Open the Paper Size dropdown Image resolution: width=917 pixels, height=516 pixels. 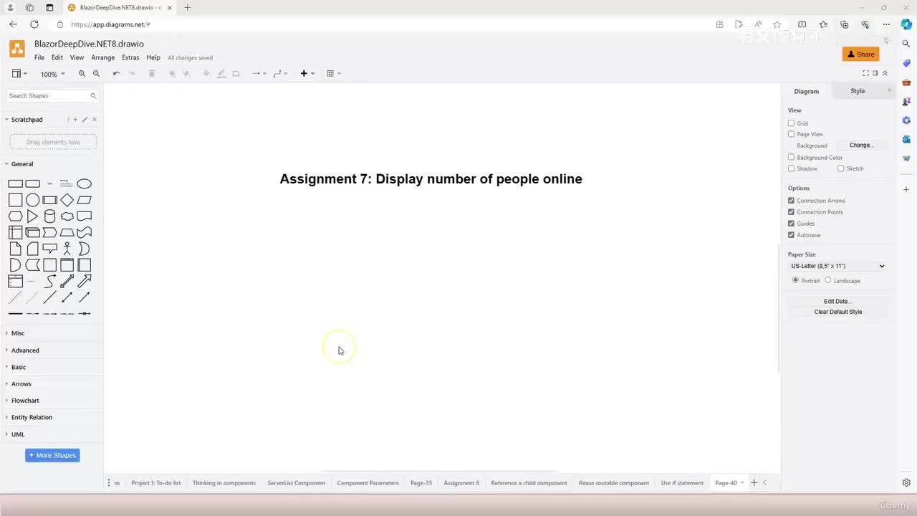click(x=837, y=266)
